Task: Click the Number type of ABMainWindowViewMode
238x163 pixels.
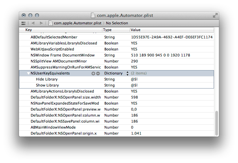Action: [111, 127]
